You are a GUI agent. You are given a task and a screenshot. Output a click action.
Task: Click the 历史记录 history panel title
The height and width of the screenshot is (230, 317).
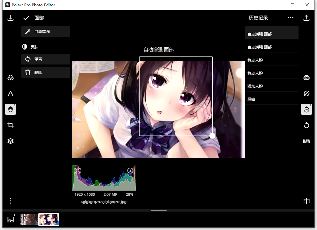pyautogui.click(x=258, y=18)
